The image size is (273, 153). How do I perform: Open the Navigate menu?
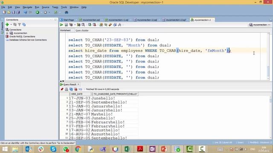coord(27,7)
